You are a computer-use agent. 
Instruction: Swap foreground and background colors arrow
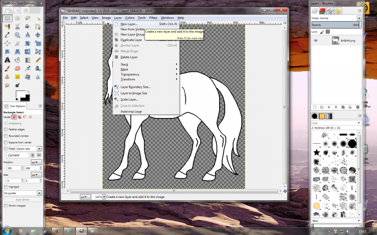click(28, 92)
